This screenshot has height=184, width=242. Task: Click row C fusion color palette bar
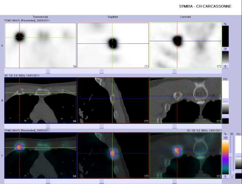coord(225,157)
